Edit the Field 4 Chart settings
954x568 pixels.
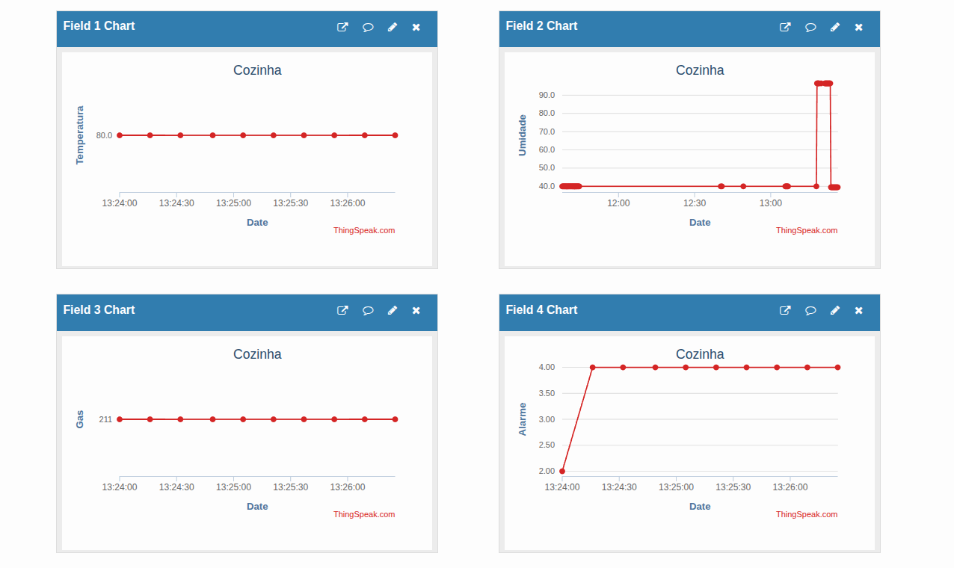tap(835, 311)
